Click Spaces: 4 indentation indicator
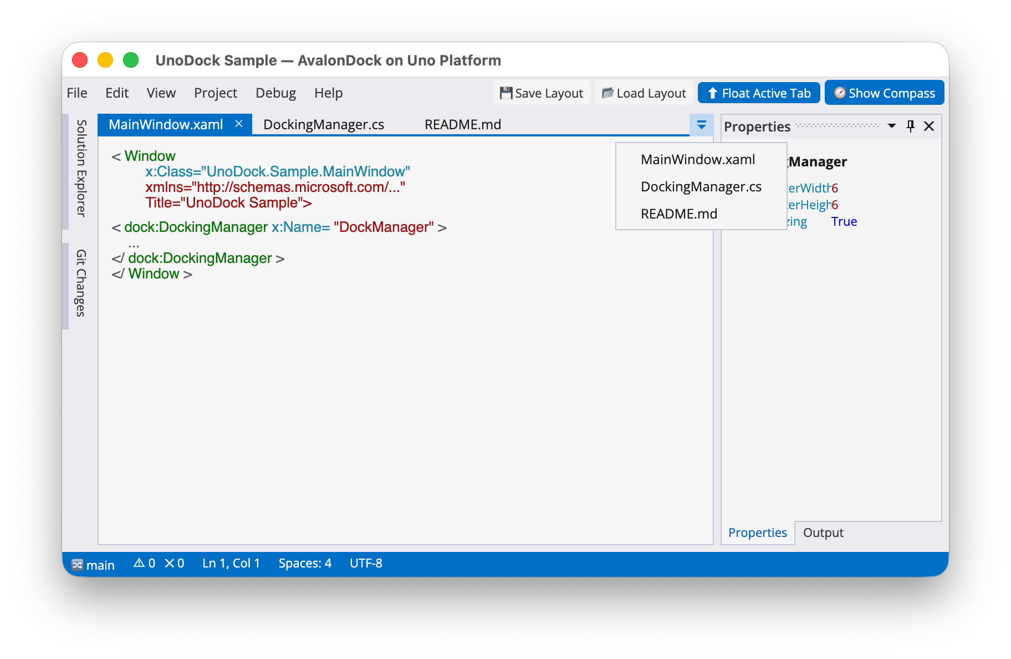1011x659 pixels. click(x=305, y=563)
